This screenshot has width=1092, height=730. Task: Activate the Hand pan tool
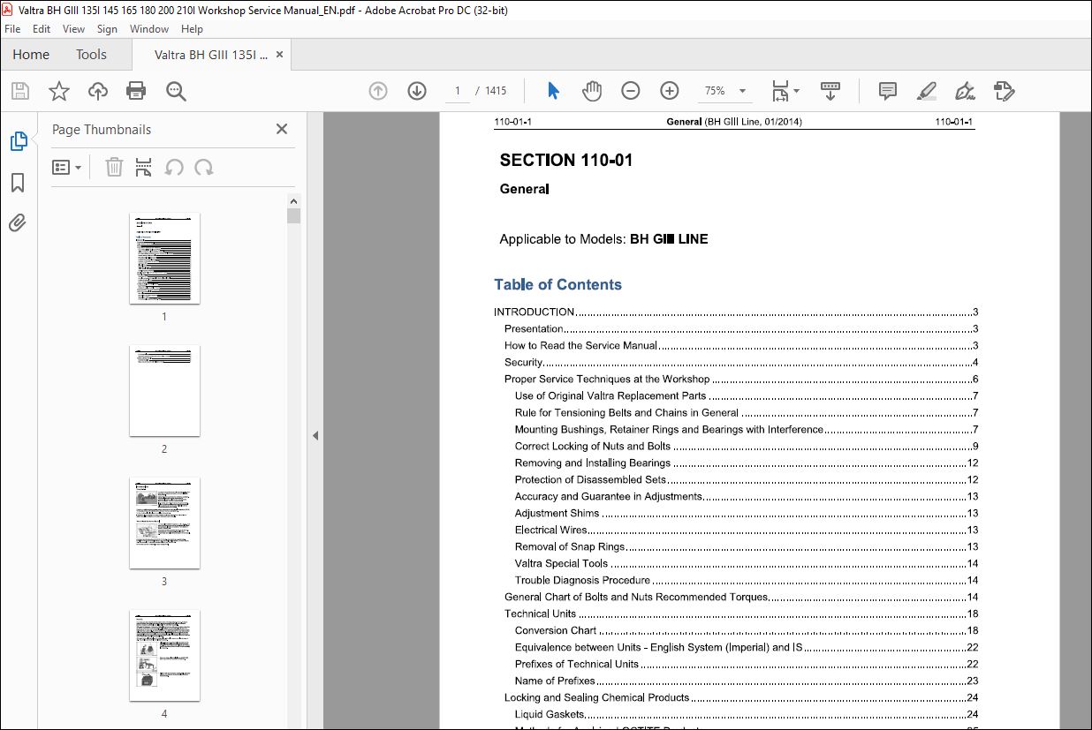(592, 90)
